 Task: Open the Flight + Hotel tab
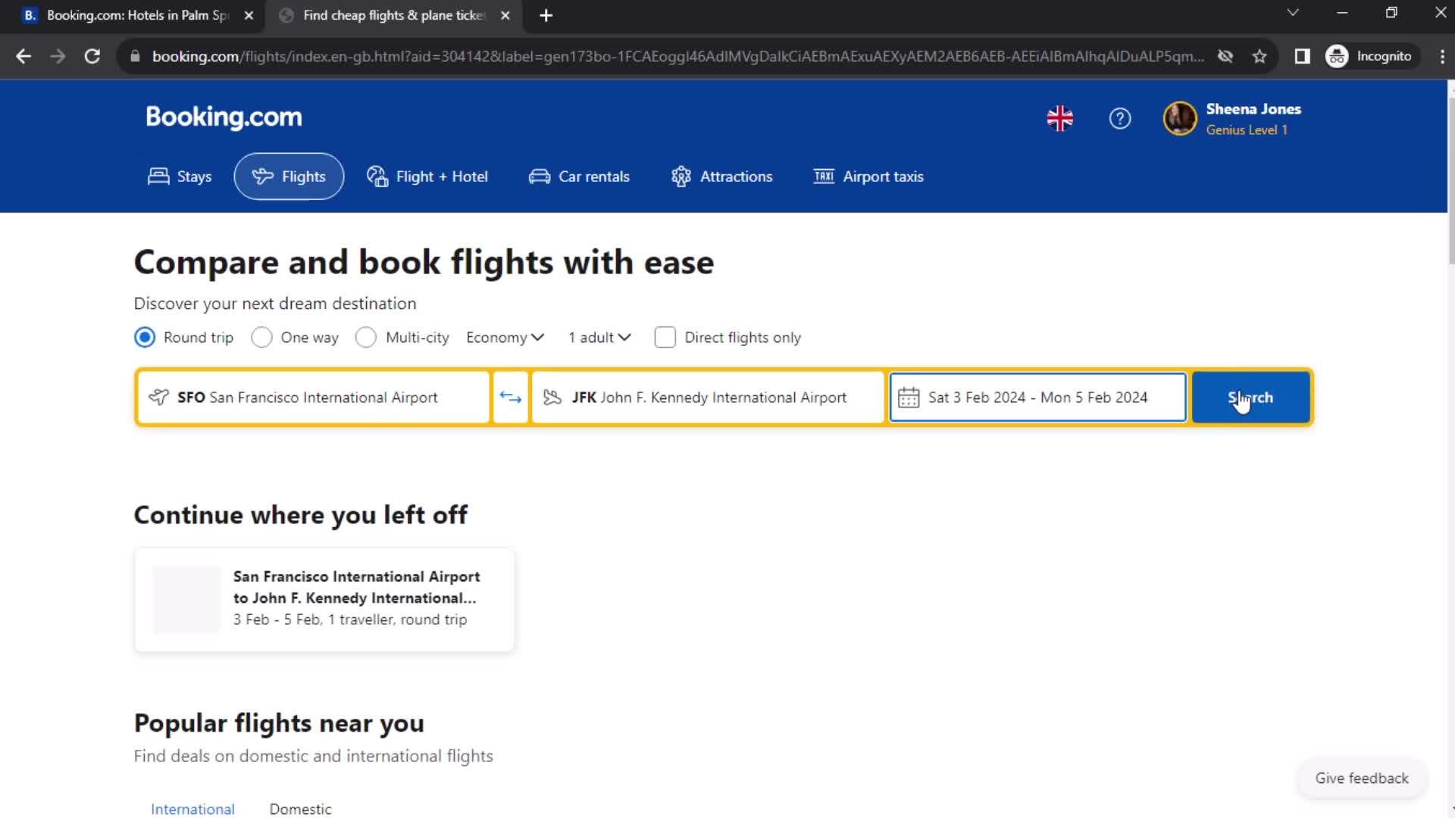point(427,176)
